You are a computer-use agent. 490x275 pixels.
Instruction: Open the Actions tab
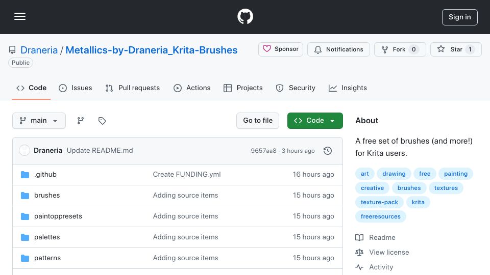pos(192,88)
